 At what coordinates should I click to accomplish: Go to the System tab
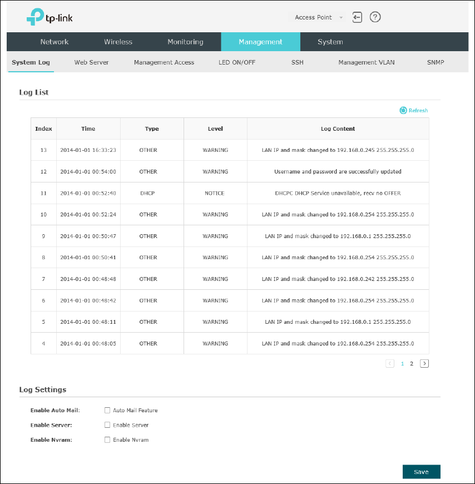point(330,42)
